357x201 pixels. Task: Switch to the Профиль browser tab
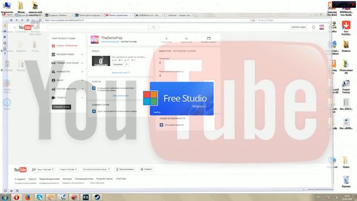tap(59, 15)
